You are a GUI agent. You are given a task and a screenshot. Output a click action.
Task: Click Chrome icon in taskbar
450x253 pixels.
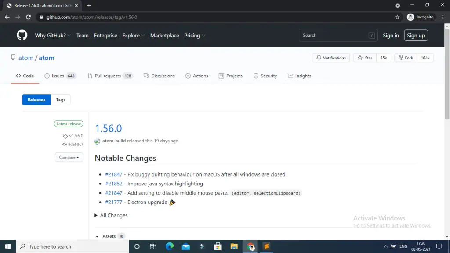(x=250, y=246)
